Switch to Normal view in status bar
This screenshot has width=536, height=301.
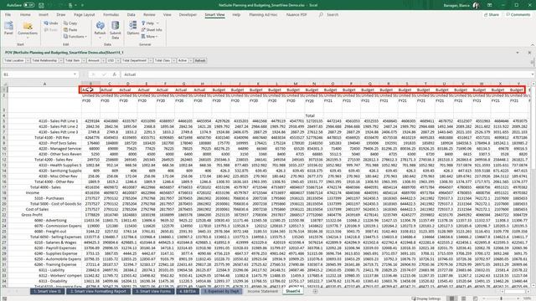click(452, 298)
